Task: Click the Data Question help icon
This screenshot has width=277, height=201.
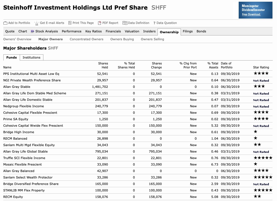Action: 154,23
